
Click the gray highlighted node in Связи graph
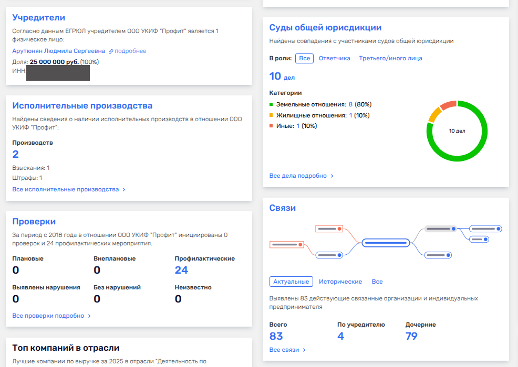click(440, 229)
